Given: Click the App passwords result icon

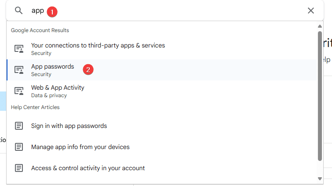Looking at the screenshot, I should tap(19, 70).
